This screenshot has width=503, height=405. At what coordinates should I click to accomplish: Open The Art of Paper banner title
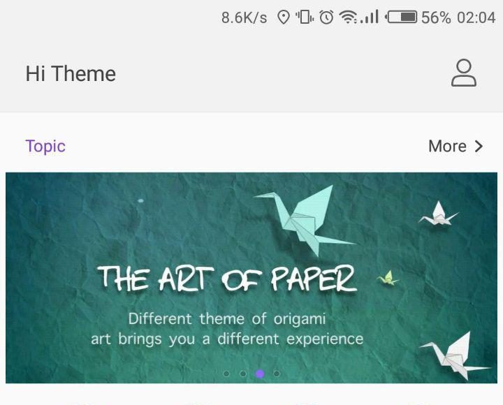[x=227, y=279]
